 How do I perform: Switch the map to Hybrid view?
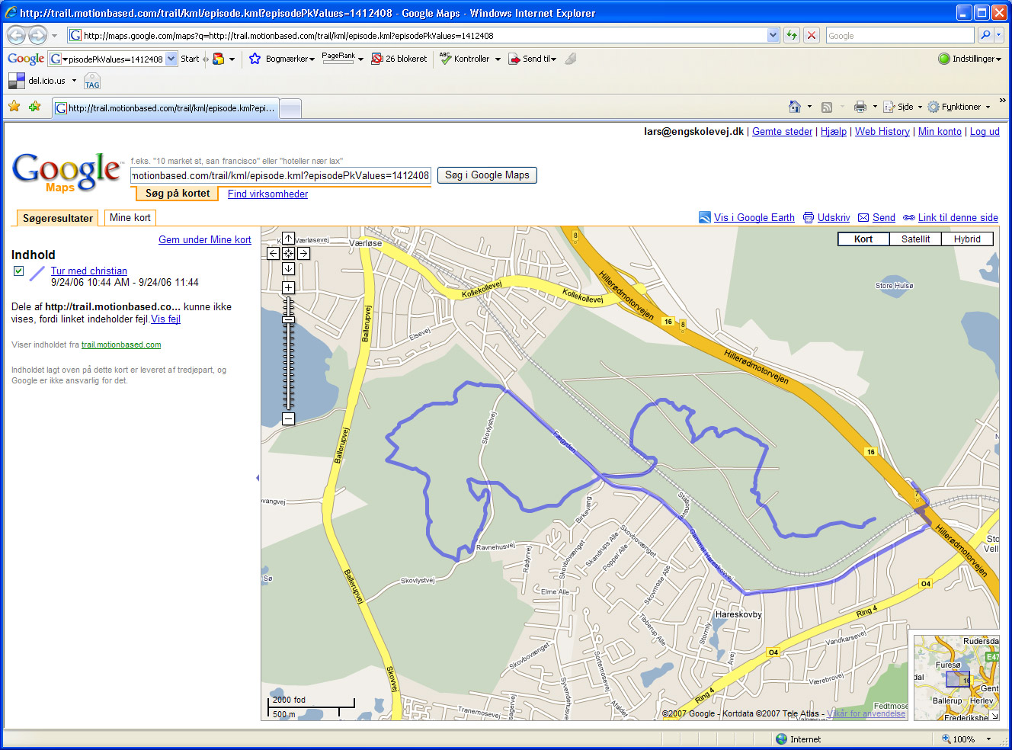(x=967, y=239)
